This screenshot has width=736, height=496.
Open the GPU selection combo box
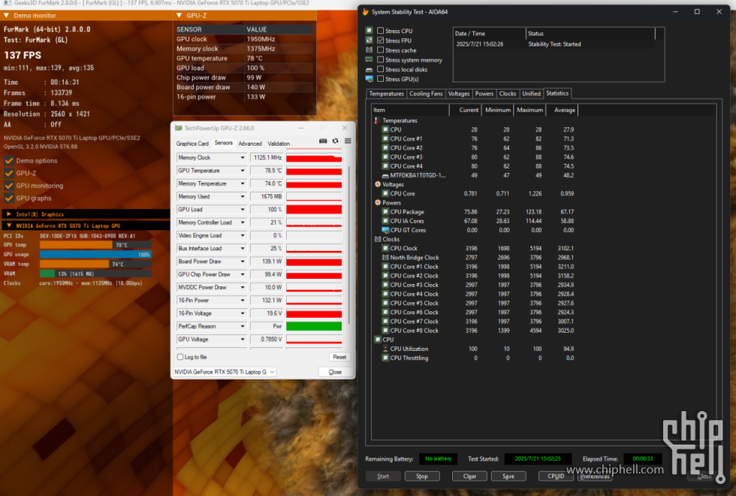[x=225, y=371]
